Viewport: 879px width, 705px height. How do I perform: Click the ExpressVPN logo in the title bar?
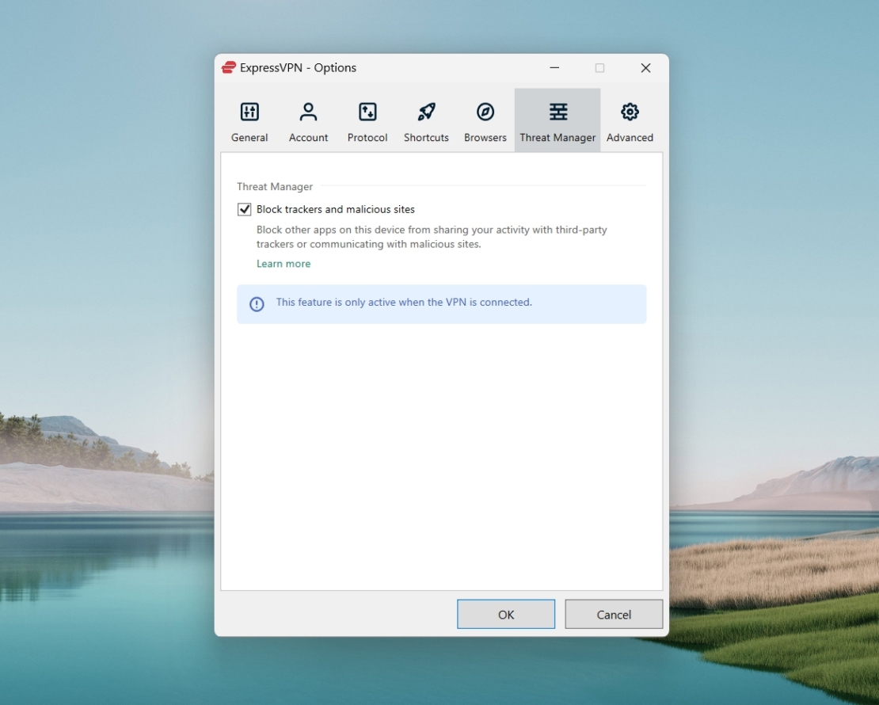tap(227, 67)
